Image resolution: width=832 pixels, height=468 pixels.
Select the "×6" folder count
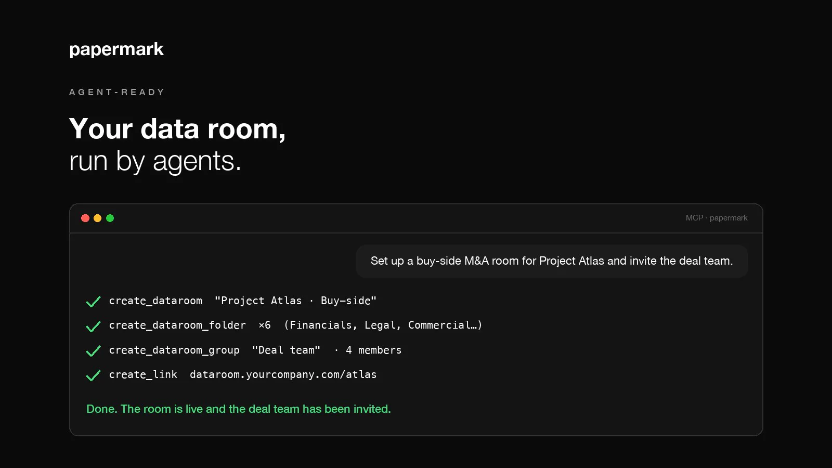pyautogui.click(x=265, y=325)
